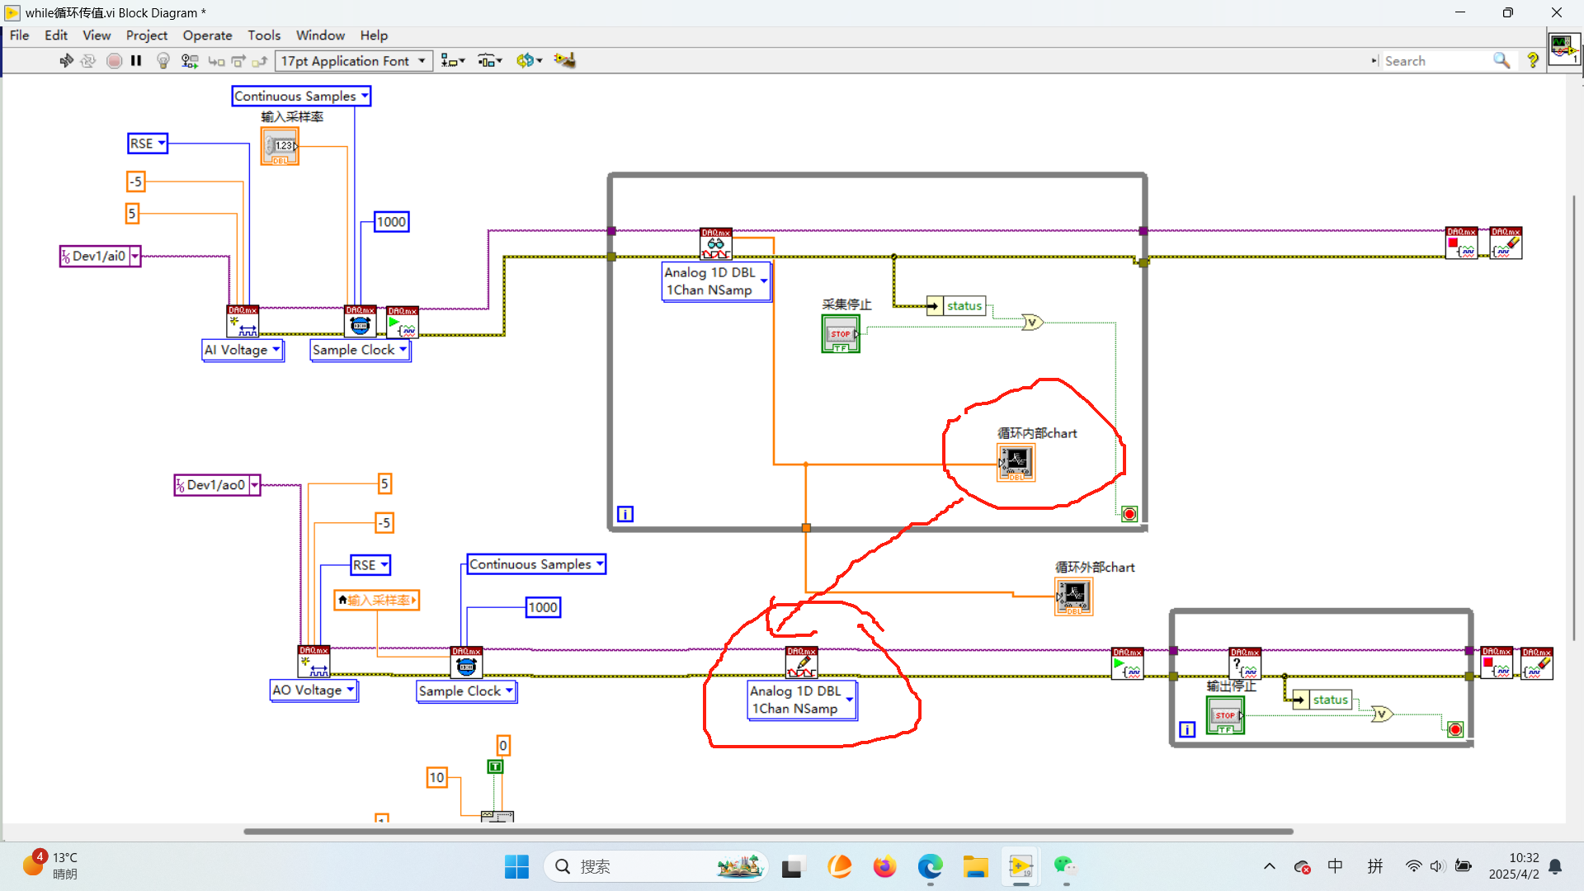Screen dimensions: 1584x891
Task: Click the toolbar Search field
Action: coord(1436,61)
